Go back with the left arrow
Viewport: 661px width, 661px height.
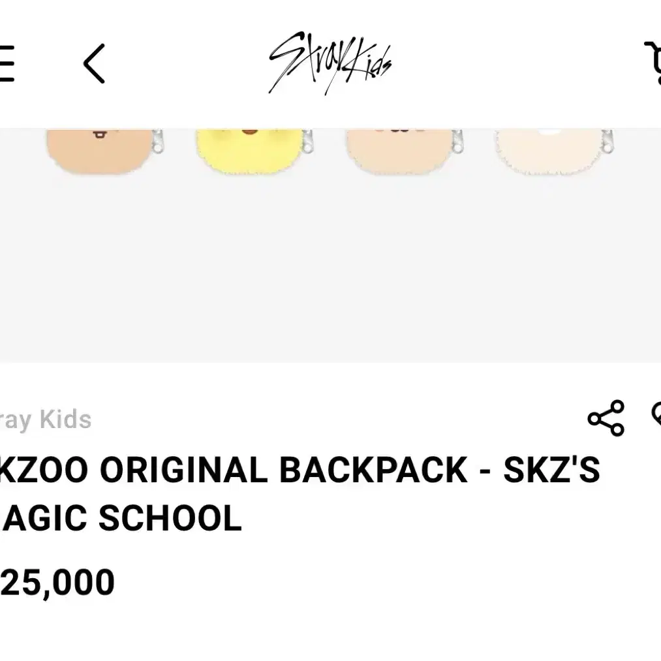coord(94,64)
